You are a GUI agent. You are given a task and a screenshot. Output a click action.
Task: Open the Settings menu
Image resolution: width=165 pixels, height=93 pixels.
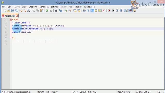[54, 7]
